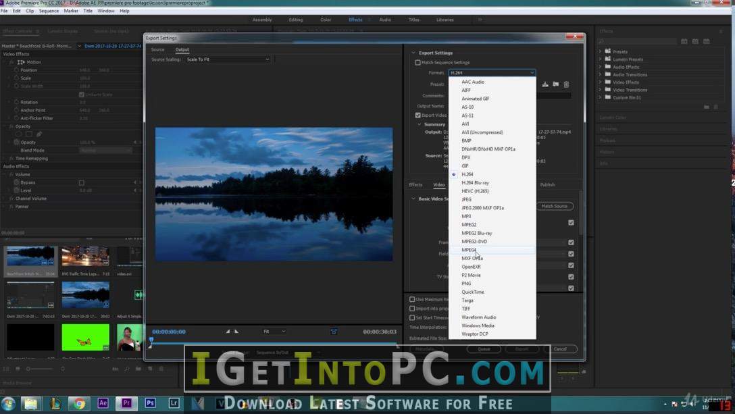
Task: Click the blue playhead on export timeline
Action: tap(151, 340)
